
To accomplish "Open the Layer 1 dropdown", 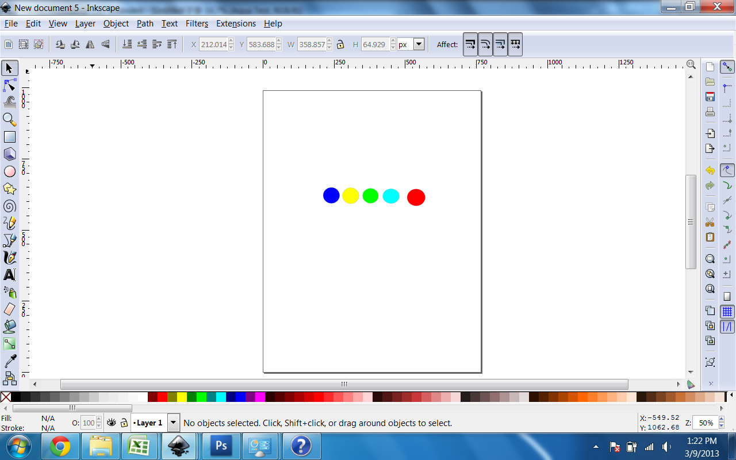I will tap(174, 423).
